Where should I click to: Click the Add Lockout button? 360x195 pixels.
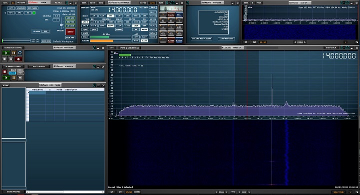click(39, 66)
